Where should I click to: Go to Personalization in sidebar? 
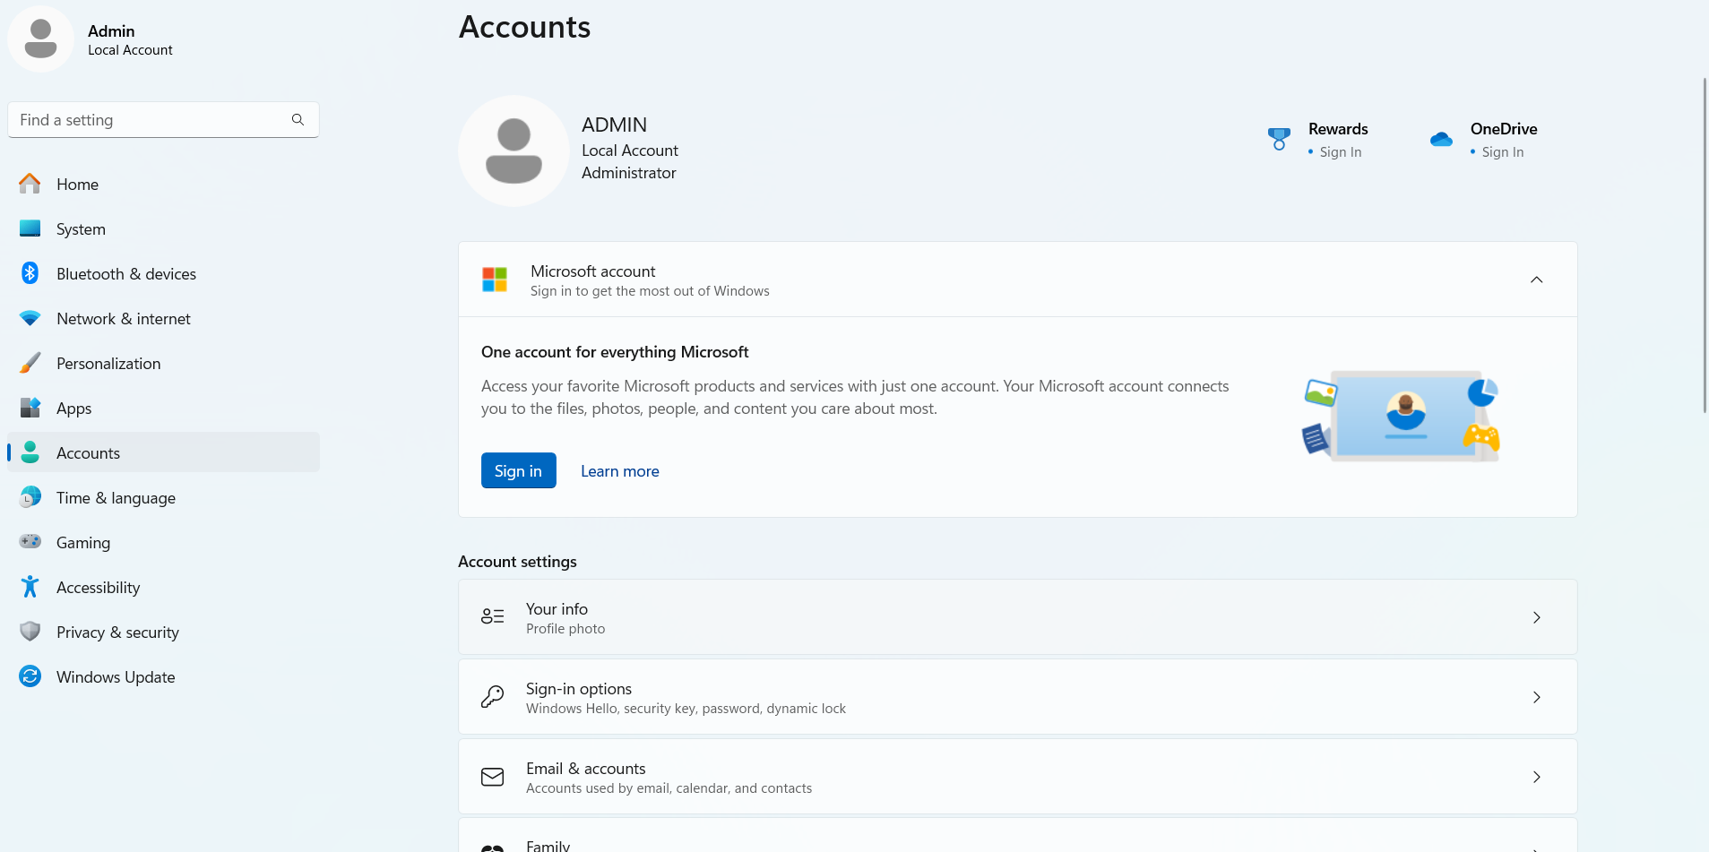(x=108, y=364)
